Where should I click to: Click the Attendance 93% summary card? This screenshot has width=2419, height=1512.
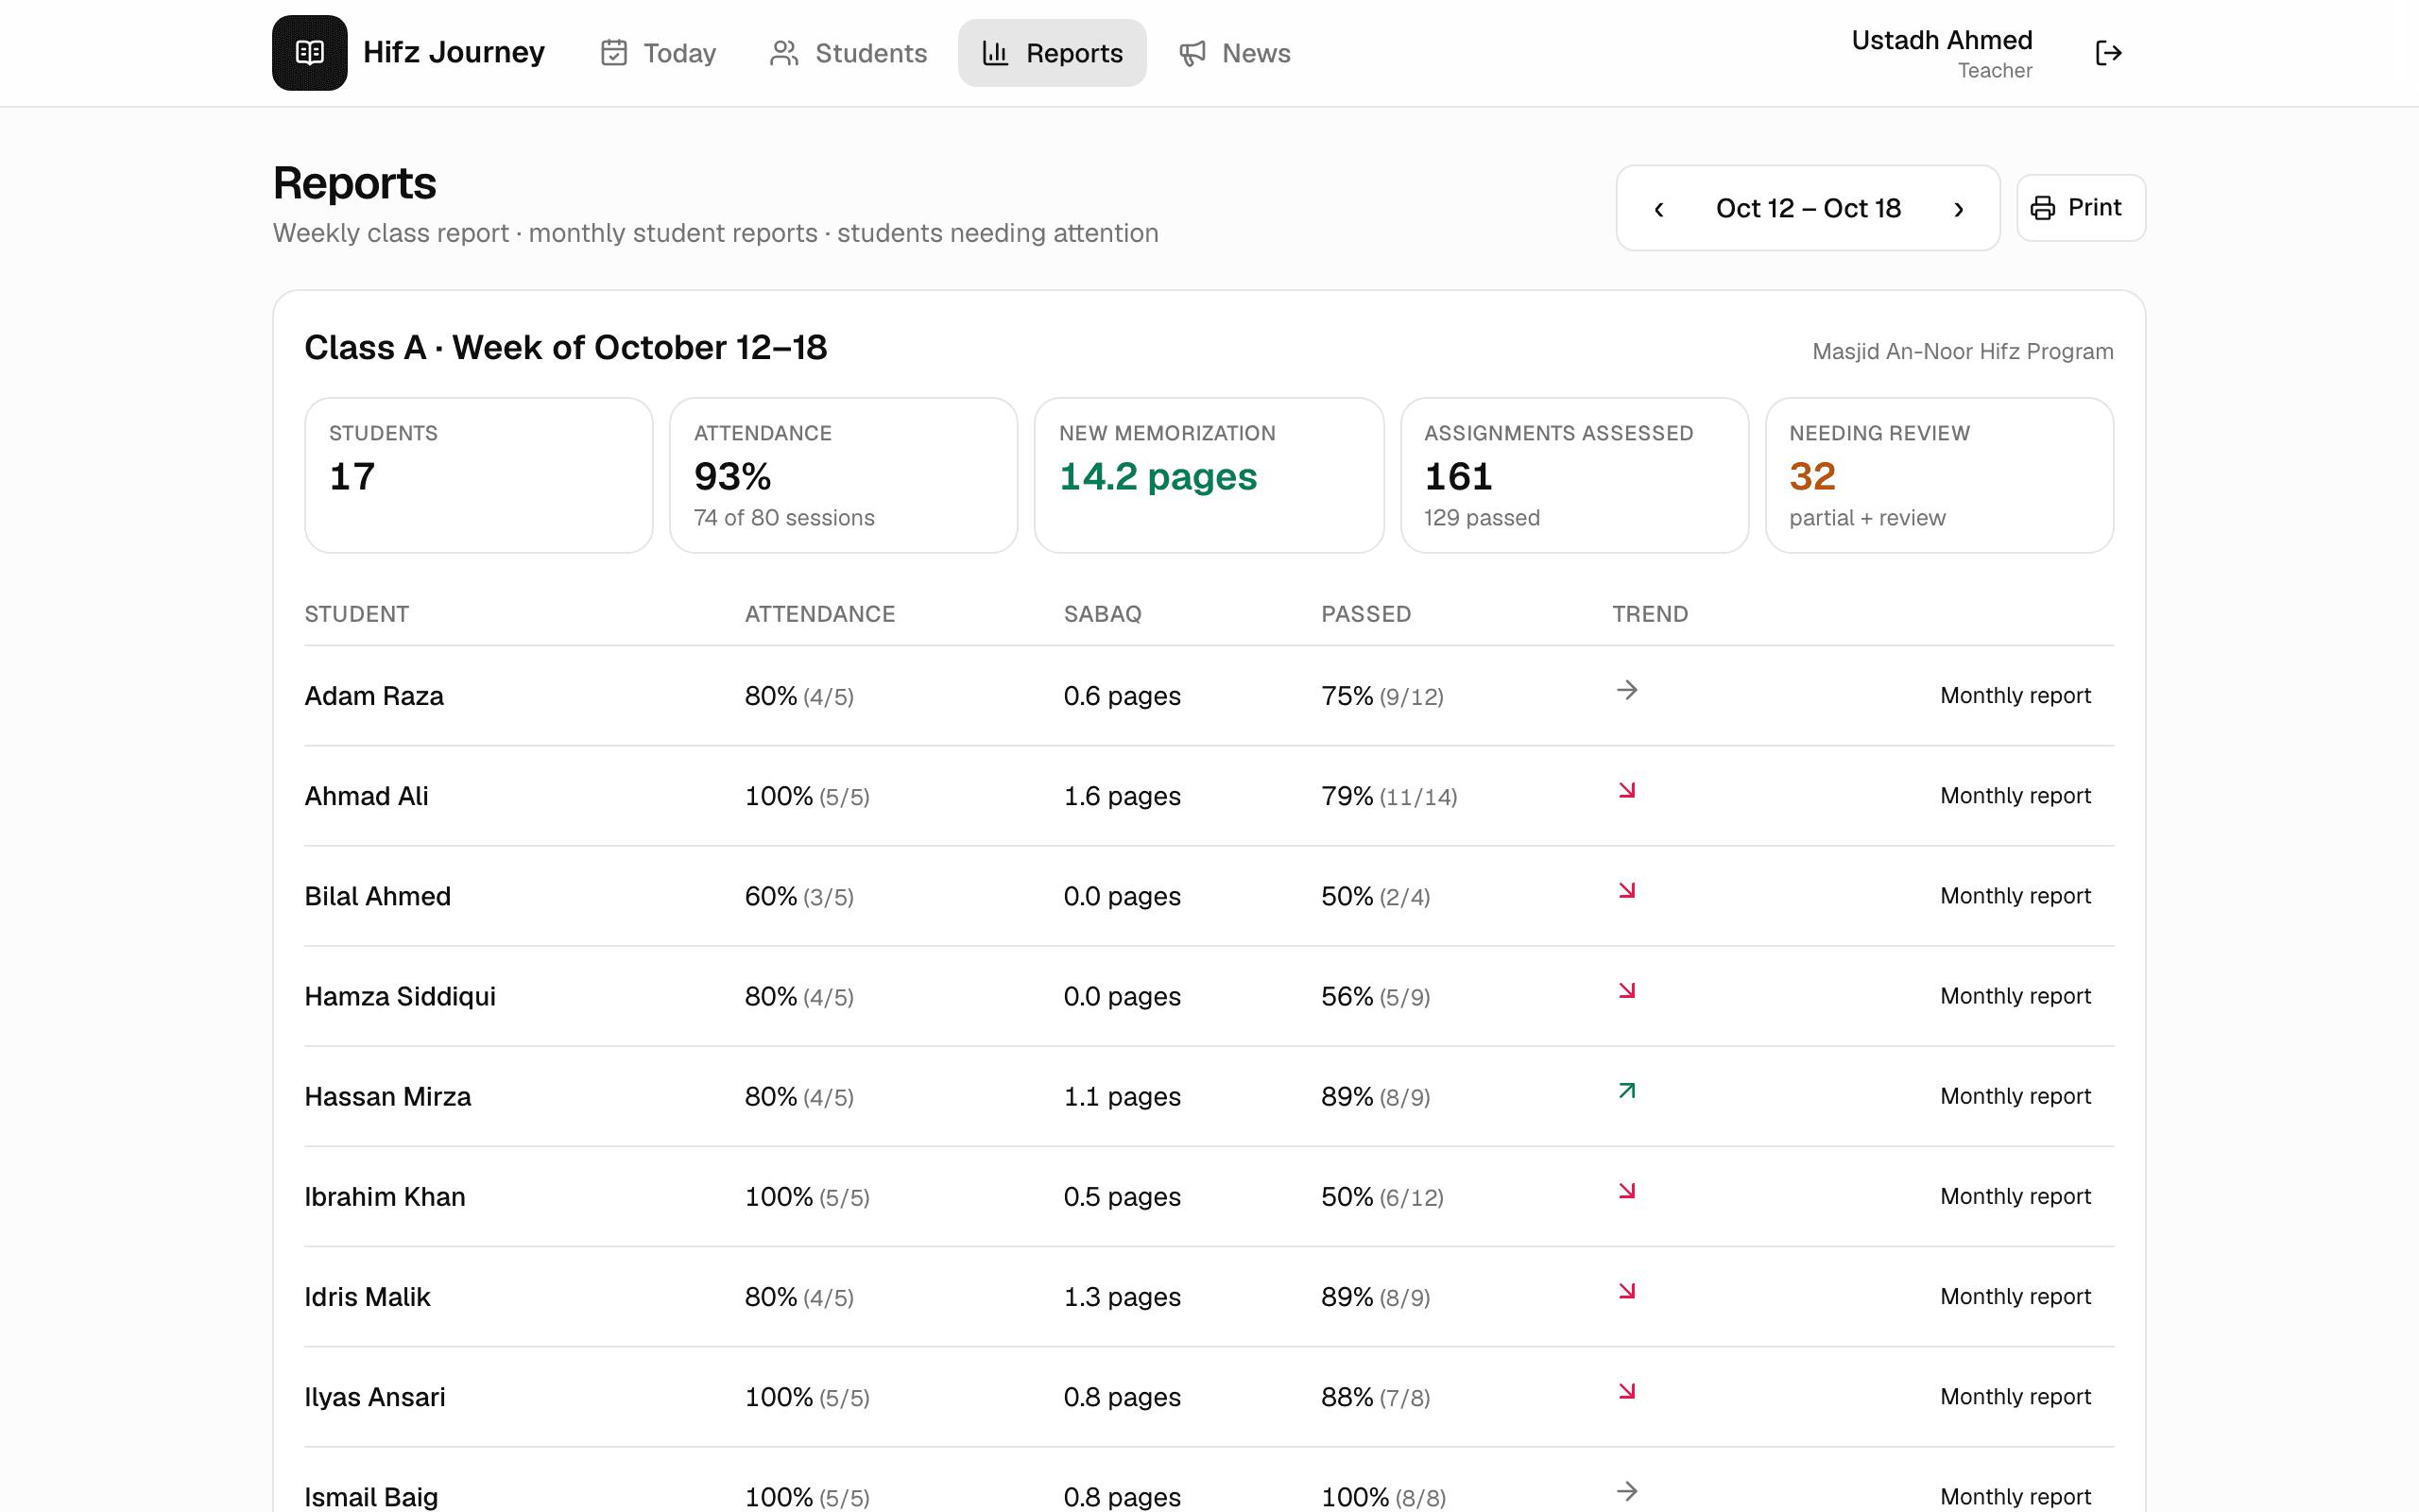tap(844, 475)
